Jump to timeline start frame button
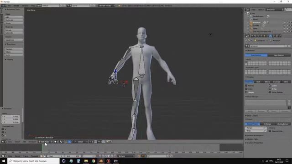 100,156
